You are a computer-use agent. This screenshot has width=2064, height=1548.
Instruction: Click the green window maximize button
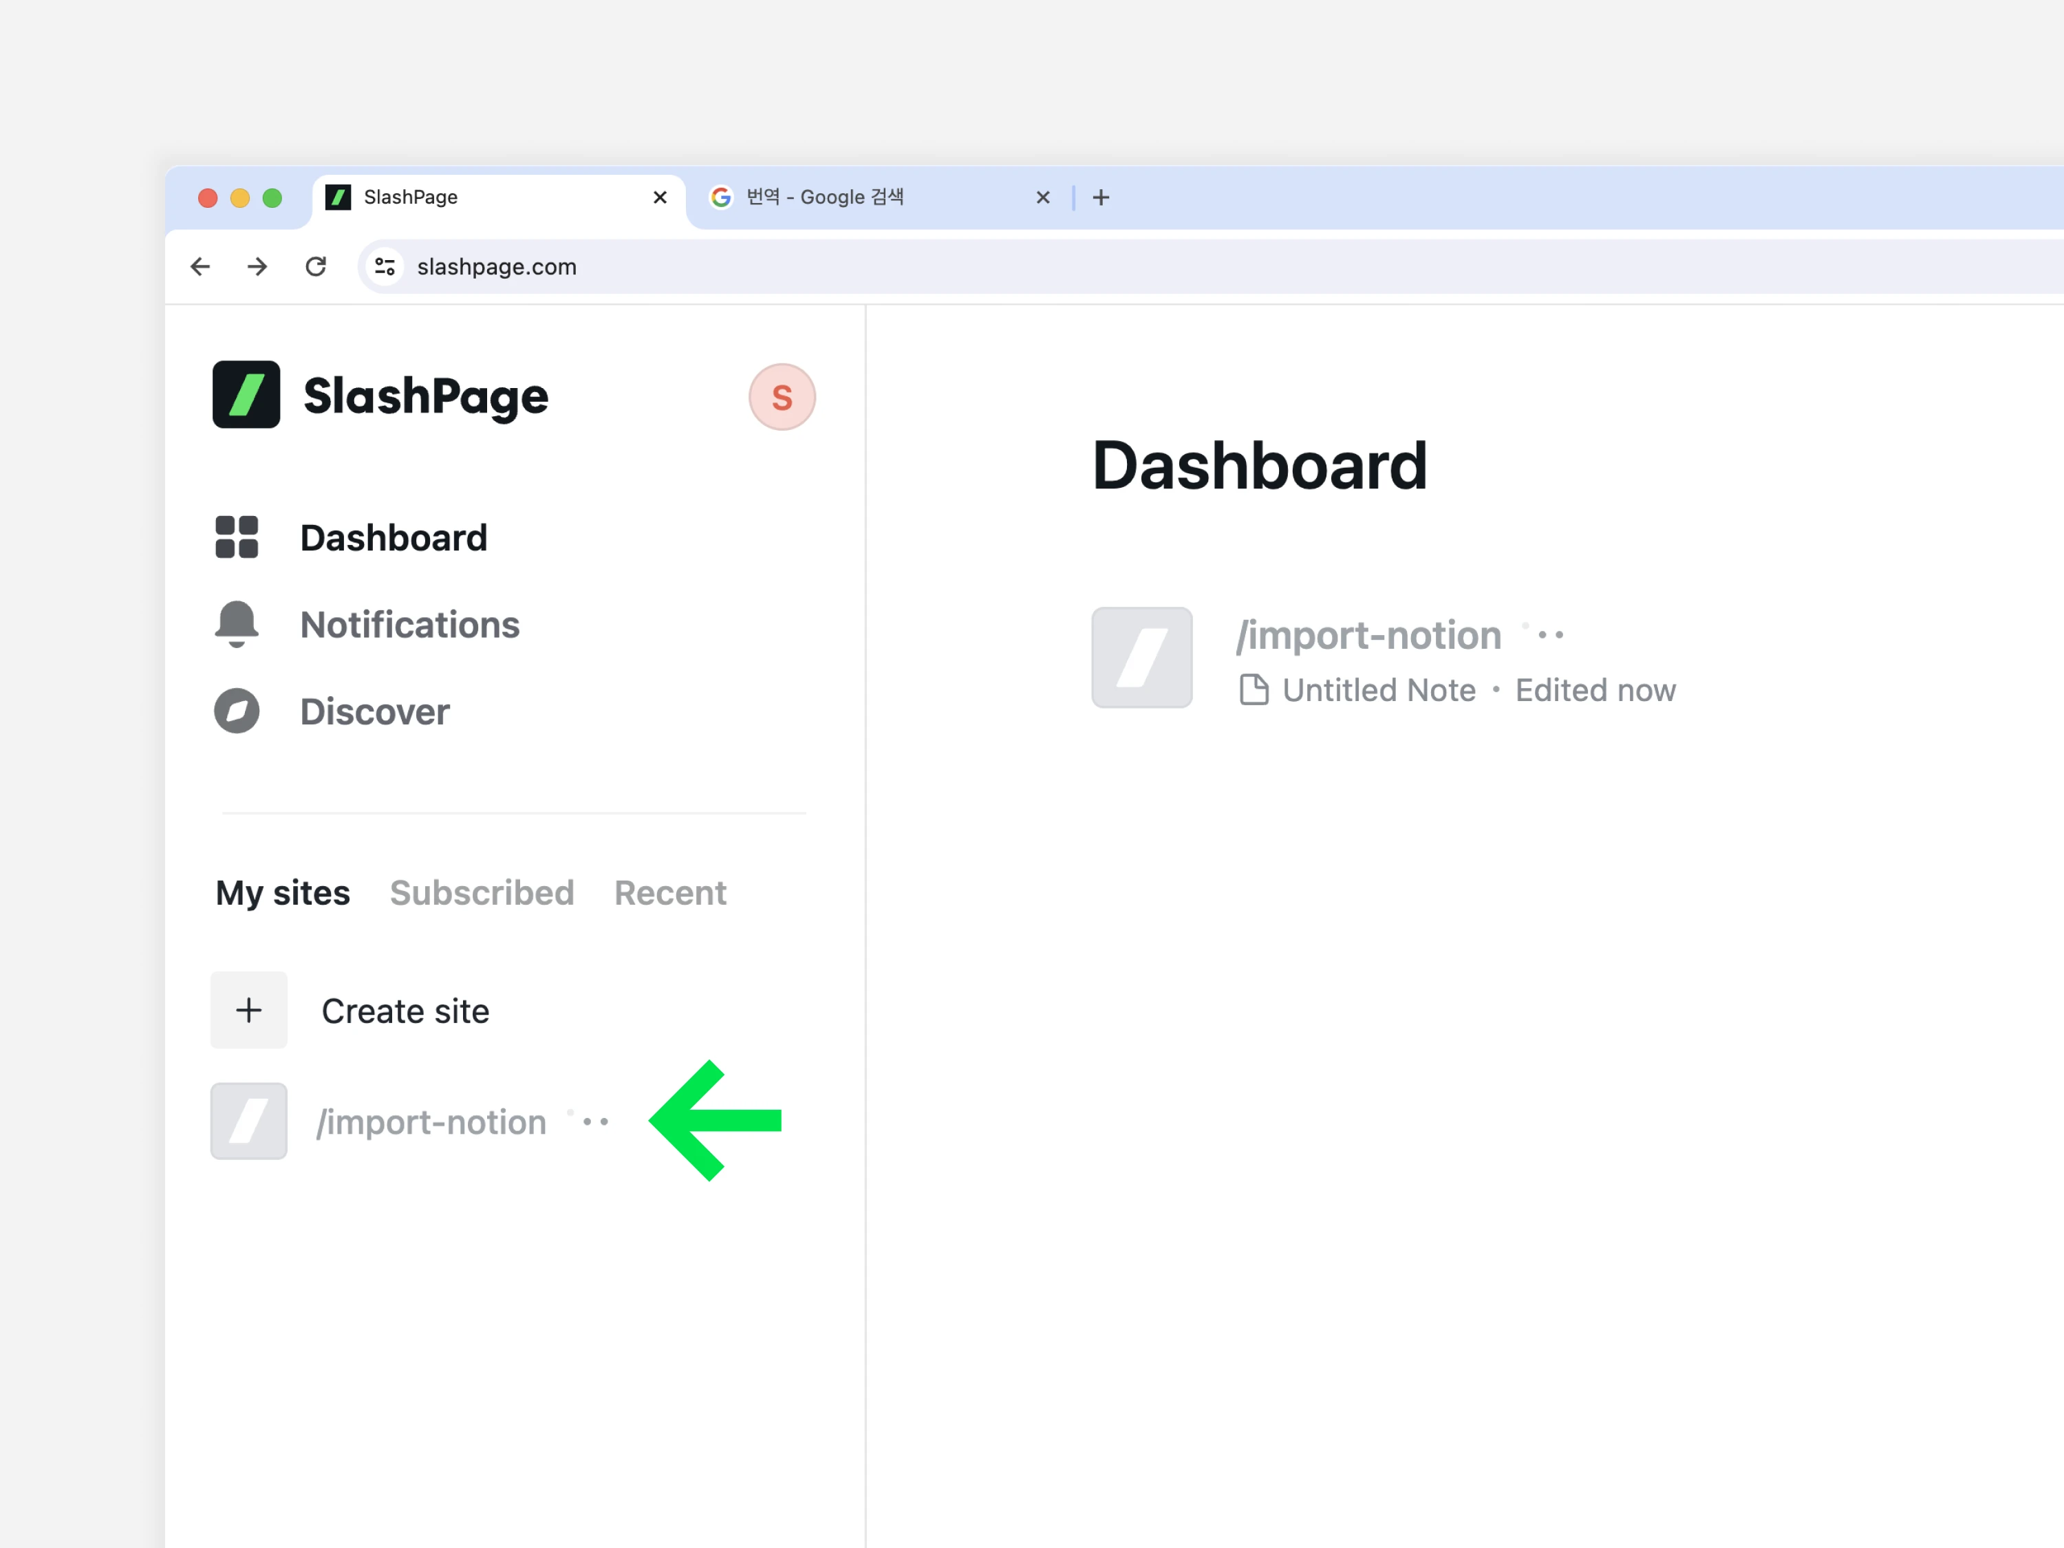(x=272, y=198)
